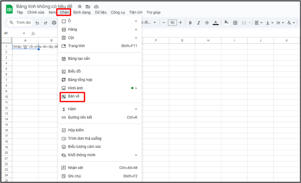
Task: Click the Google Sheets home logo
Action: (9, 9)
